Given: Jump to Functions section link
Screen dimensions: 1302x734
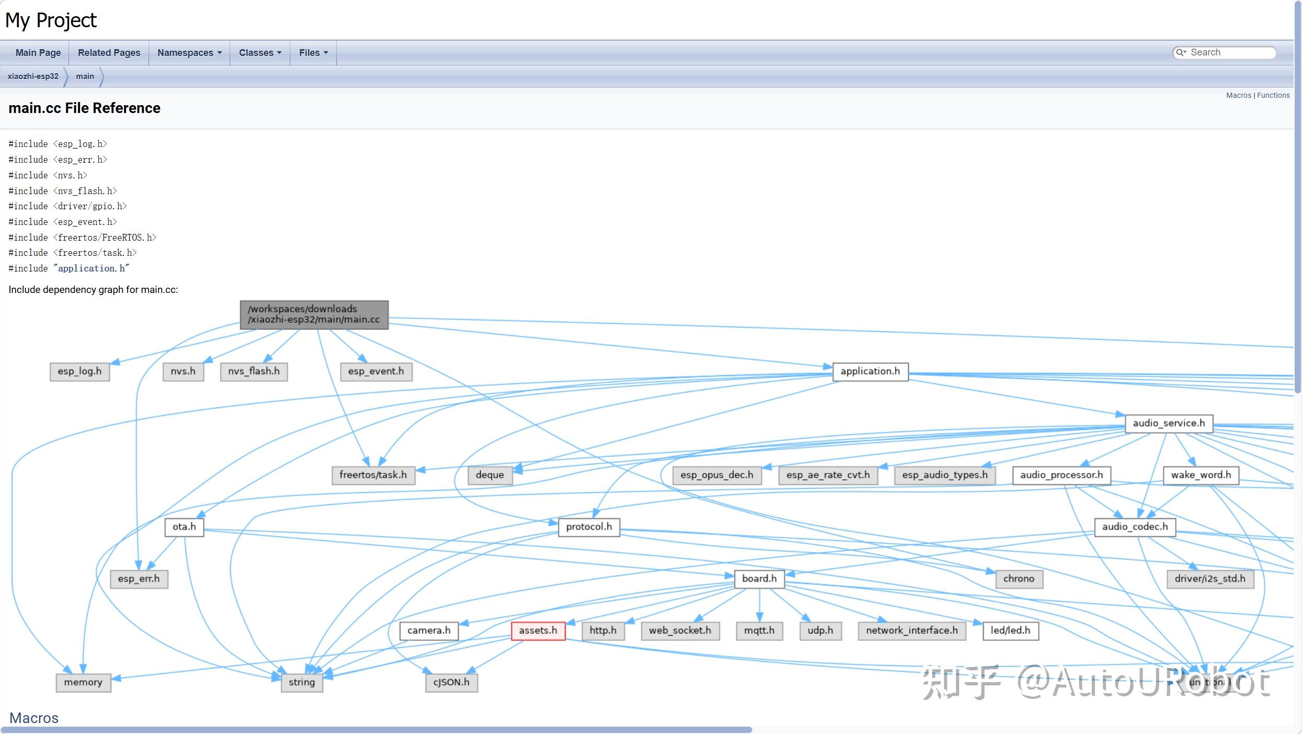Looking at the screenshot, I should click(1273, 95).
